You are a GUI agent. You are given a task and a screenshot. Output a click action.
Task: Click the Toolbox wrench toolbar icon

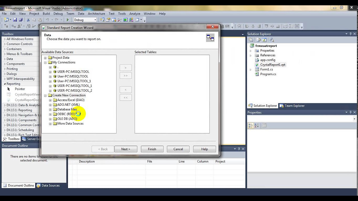[120, 20]
